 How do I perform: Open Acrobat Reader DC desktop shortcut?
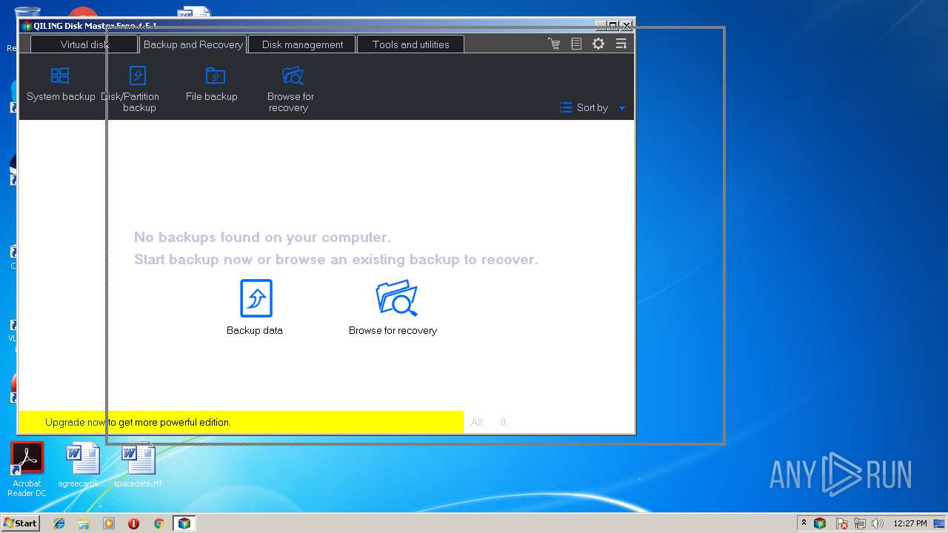[27, 469]
